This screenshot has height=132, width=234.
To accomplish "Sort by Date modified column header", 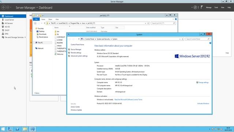I will pyautogui.click(x=91, y=27).
